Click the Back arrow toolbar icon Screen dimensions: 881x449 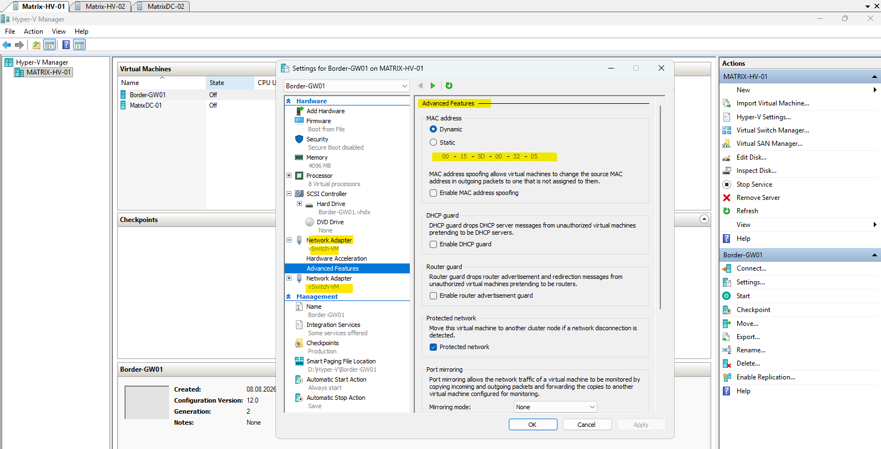coord(7,45)
